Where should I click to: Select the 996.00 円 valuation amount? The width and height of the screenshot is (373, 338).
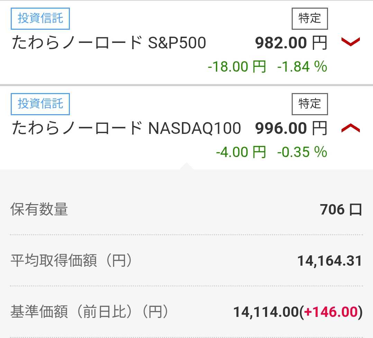point(291,129)
